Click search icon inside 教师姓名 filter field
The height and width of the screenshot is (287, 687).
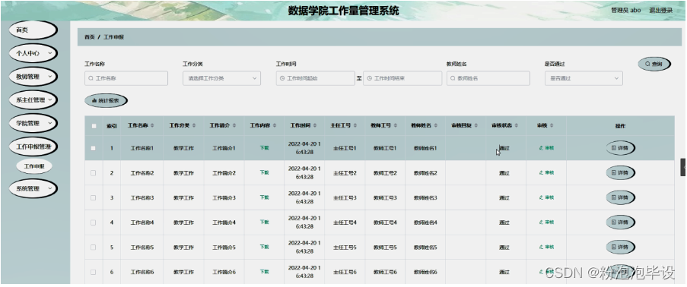453,78
